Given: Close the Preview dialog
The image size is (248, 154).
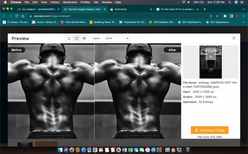Looking at the screenshot, I should click(234, 38).
